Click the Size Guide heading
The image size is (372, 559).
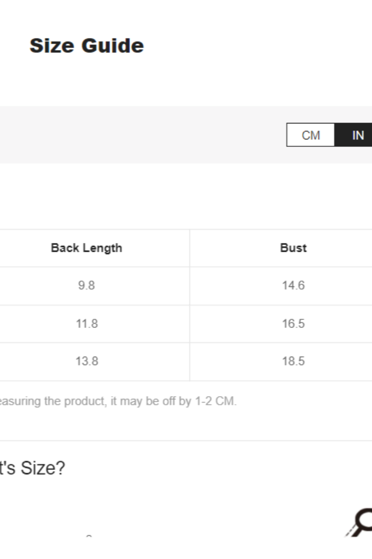87,46
